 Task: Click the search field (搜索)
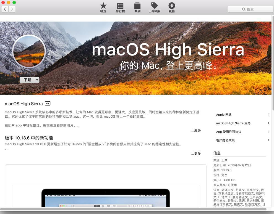pyautogui.click(x=250, y=9)
